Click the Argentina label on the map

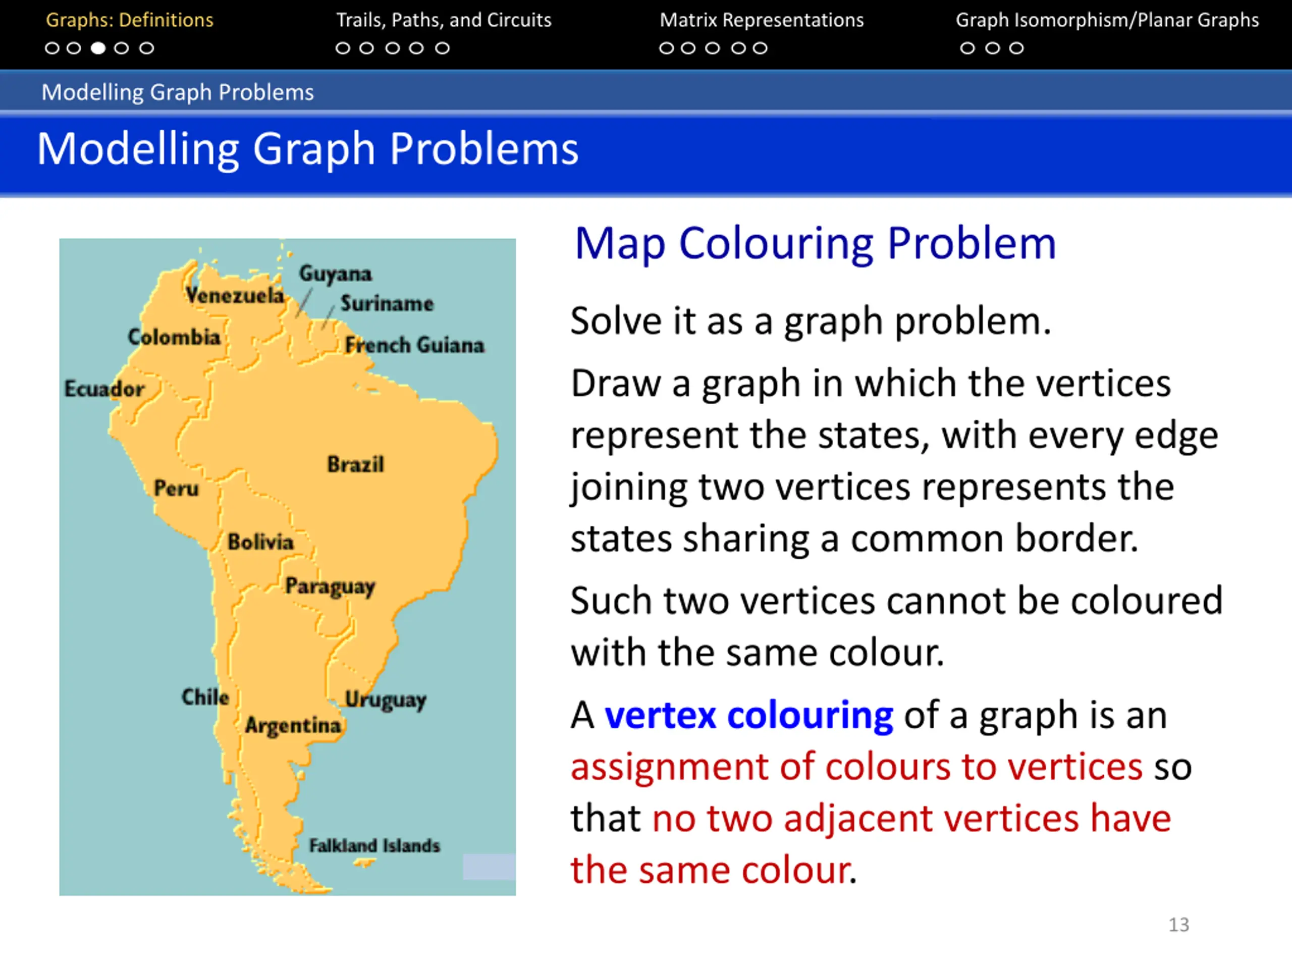click(293, 726)
